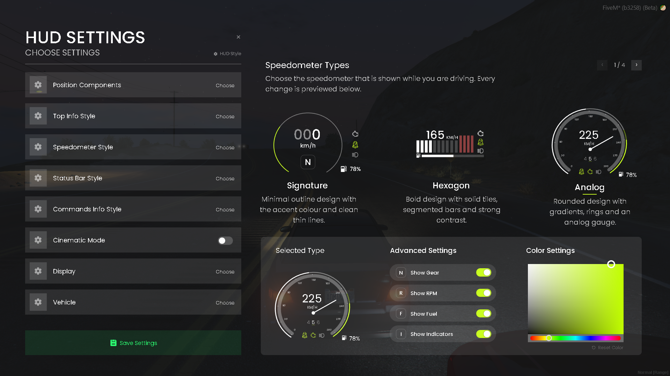Screen dimensions: 670x376
Task: Save the HUD settings
Action: pyautogui.click(x=133, y=343)
